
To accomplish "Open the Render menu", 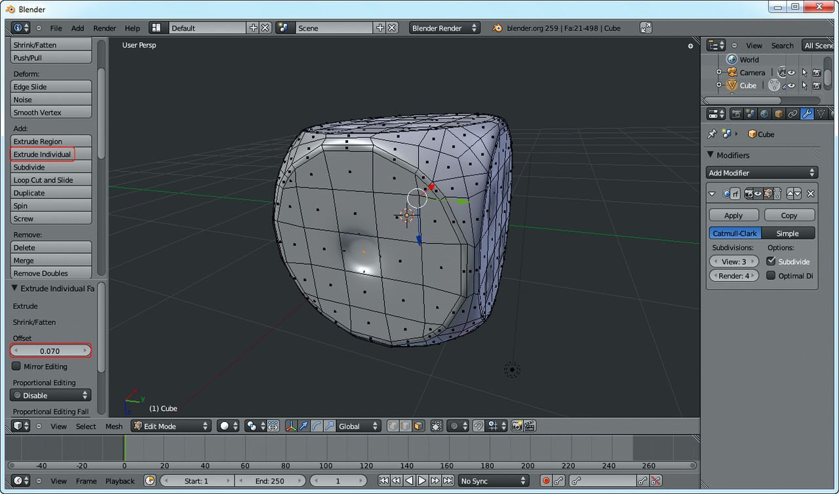I will tap(104, 28).
